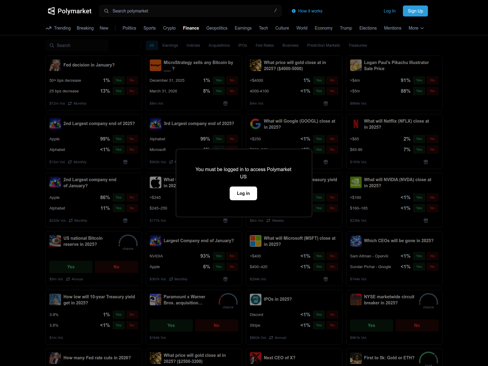The image size is (488, 366).
Task: Click the Monthly recurrence icon on Fed decision card
Action: 70,103
